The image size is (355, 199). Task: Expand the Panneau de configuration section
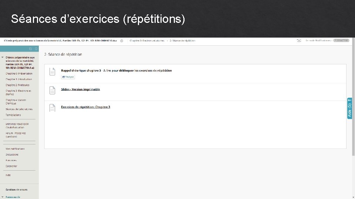(3, 197)
